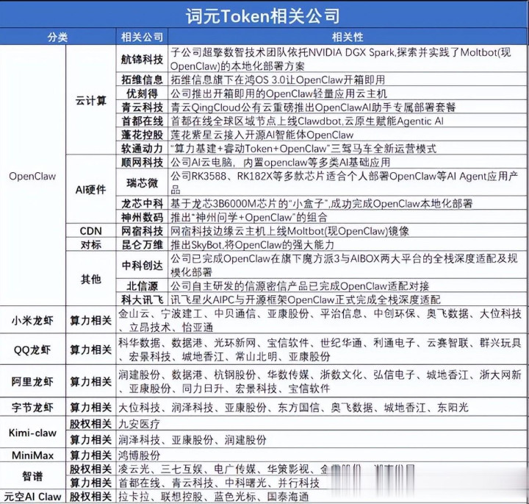
Task: Select the 其他 subcategory cell
Action: [91, 279]
